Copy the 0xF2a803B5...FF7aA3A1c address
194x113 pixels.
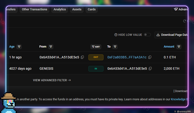pos(150,57)
